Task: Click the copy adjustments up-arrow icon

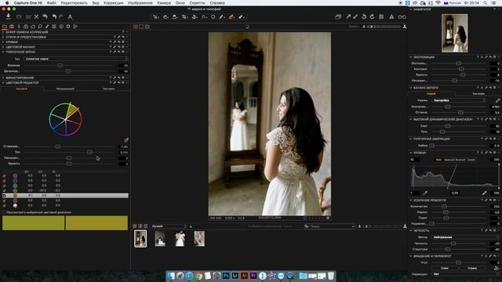Action: click(348, 16)
